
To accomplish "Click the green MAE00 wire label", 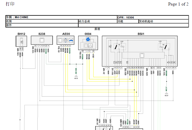I will tap(70, 51).
